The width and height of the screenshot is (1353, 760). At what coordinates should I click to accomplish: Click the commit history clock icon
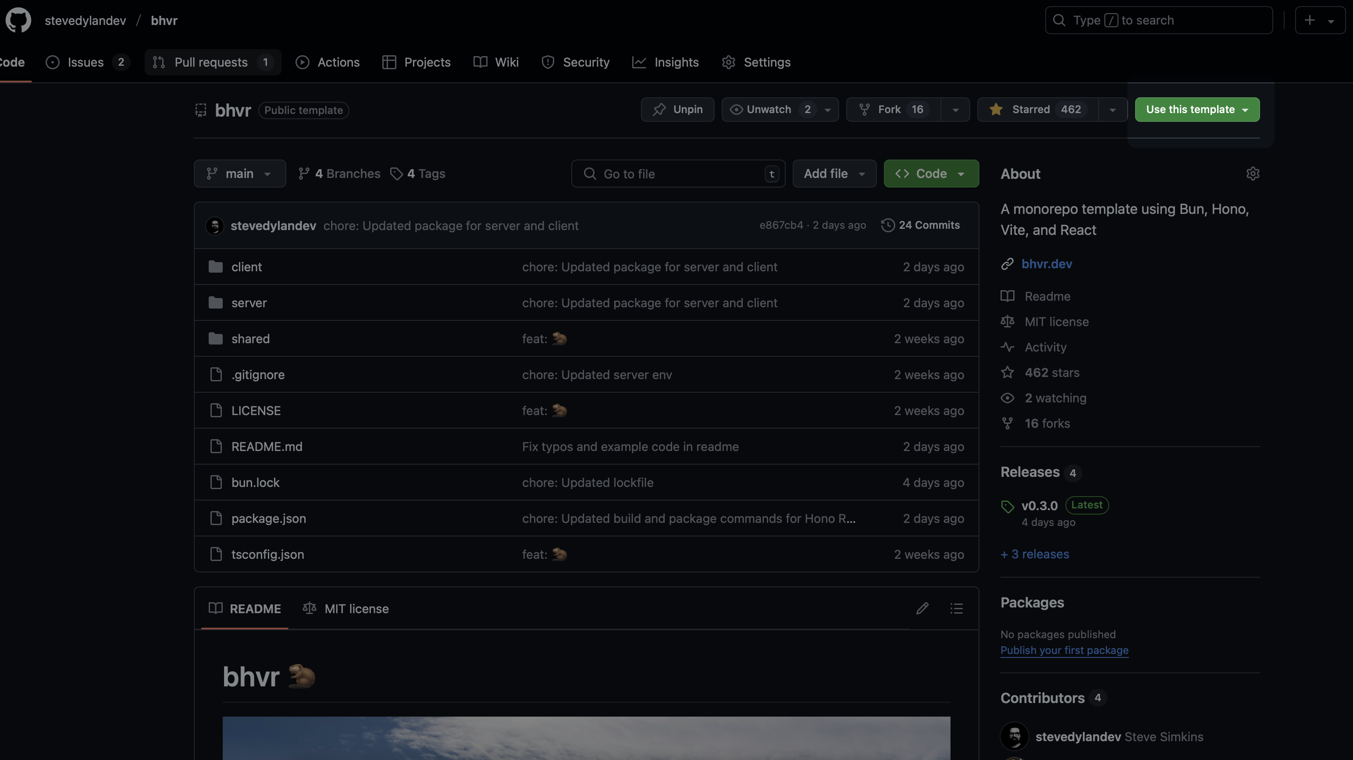click(x=888, y=225)
